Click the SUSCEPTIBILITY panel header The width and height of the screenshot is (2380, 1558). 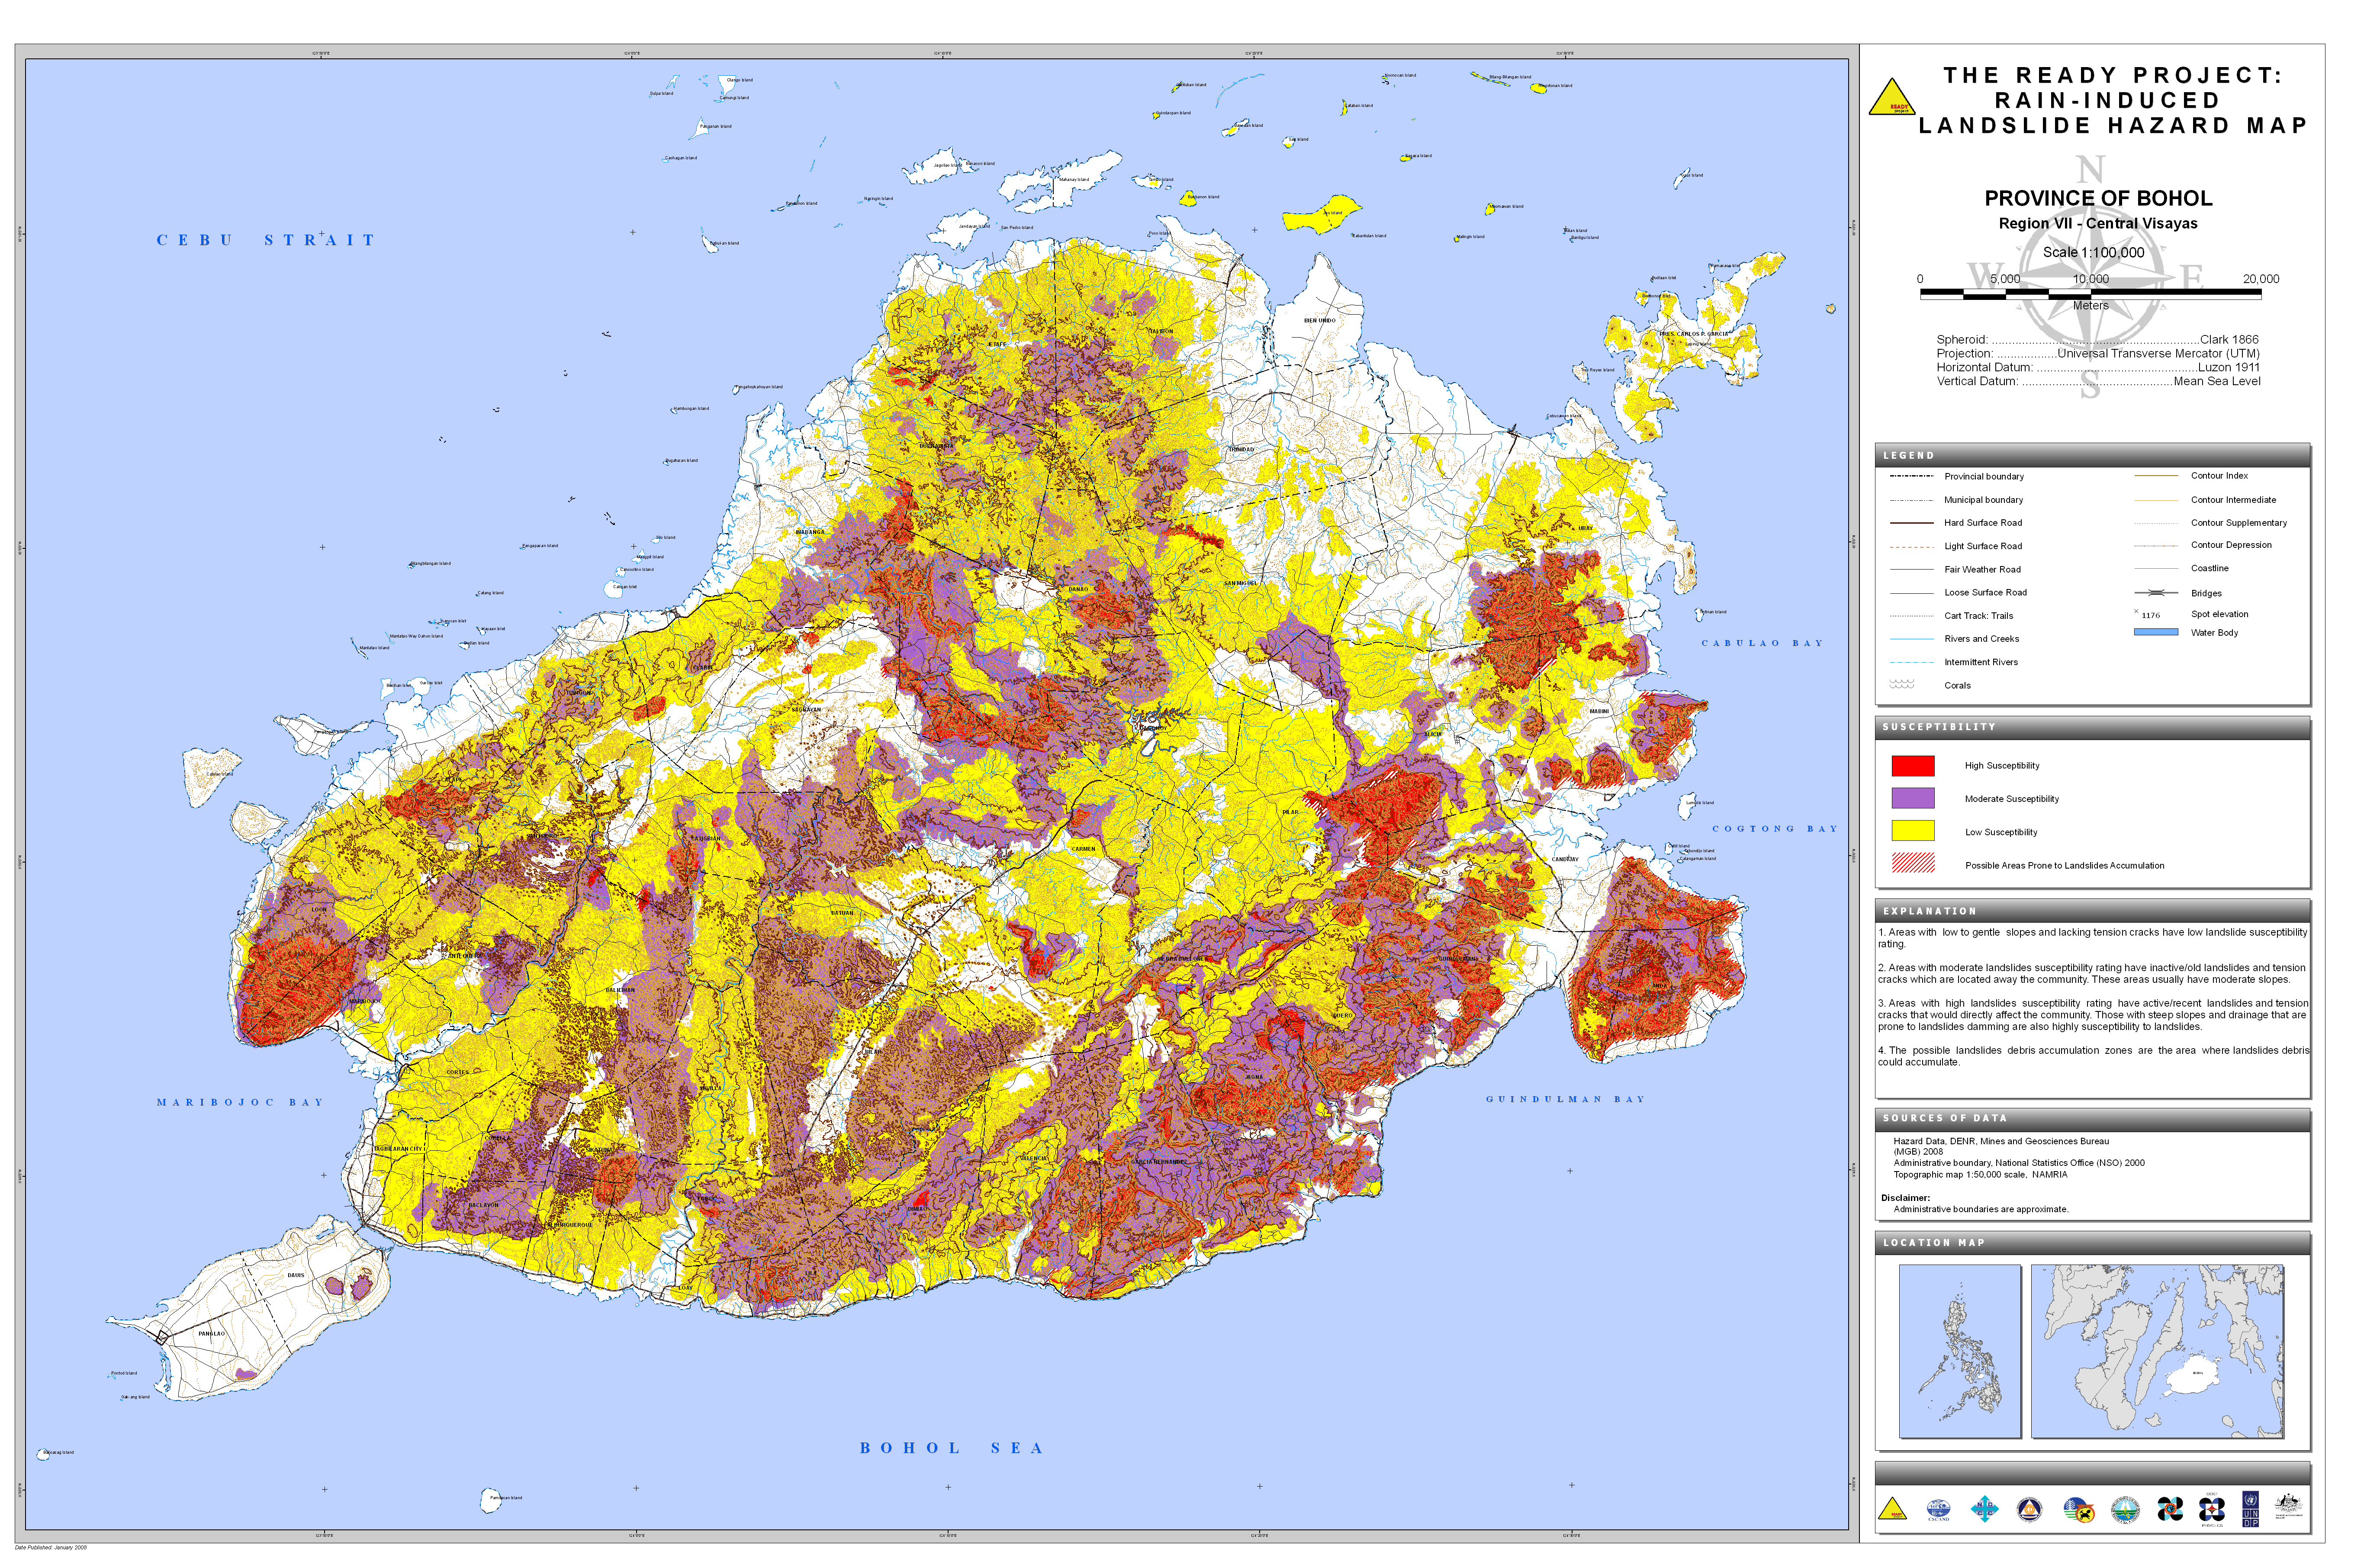click(2092, 727)
